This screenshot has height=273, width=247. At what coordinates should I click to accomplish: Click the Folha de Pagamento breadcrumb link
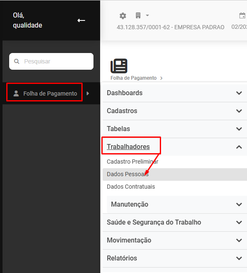point(134,78)
